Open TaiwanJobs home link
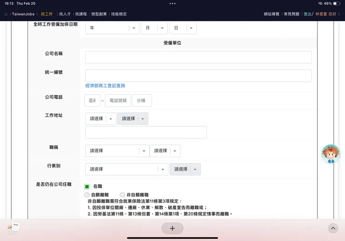This screenshot has width=345, height=241. tap(23, 14)
